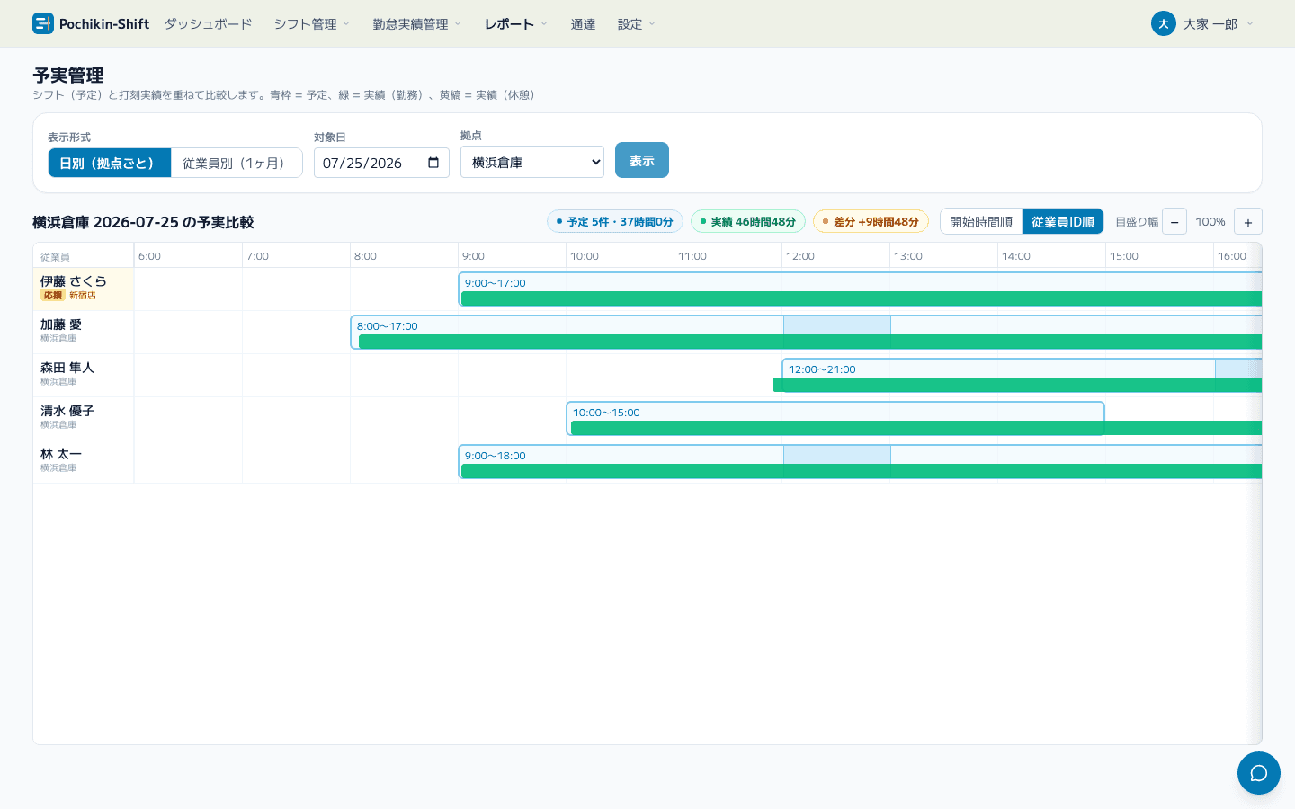
Task: Select 加藤 愛 employee row
Action: coord(84,332)
